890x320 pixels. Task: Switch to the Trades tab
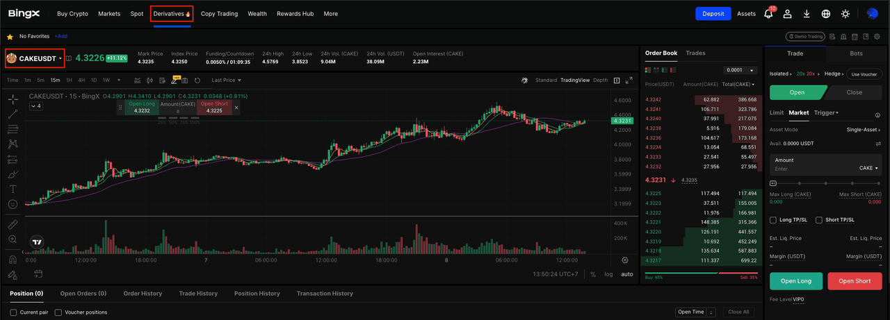[695, 53]
